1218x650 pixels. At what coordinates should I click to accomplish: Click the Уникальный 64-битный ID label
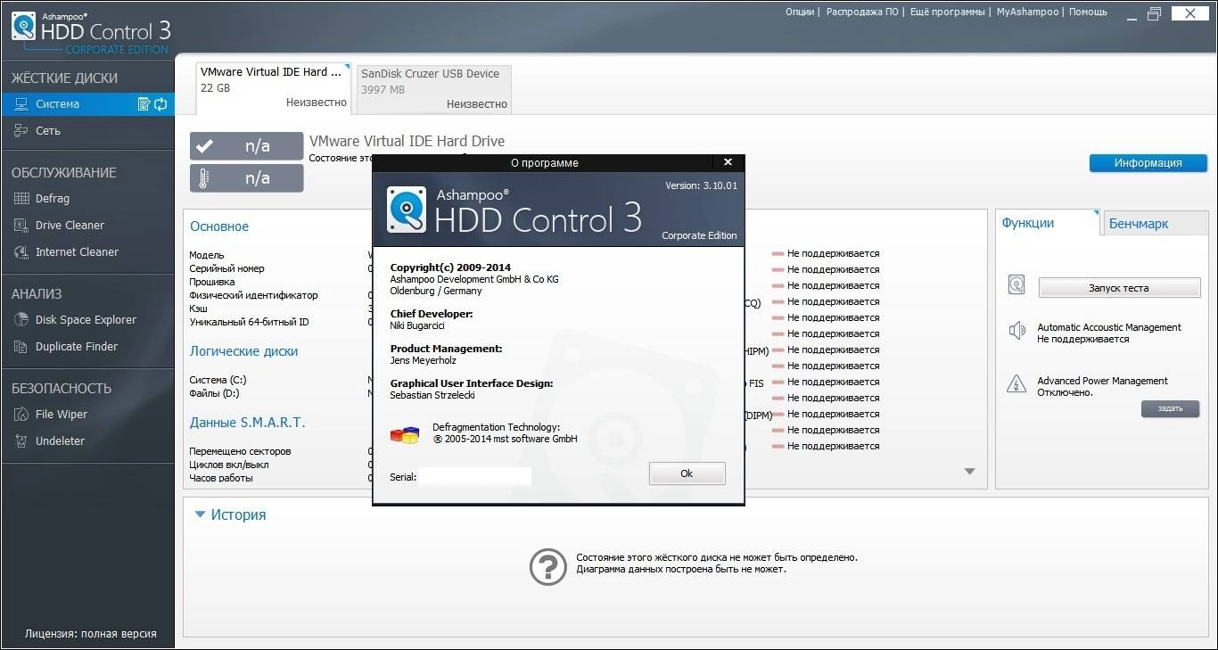[x=249, y=322]
